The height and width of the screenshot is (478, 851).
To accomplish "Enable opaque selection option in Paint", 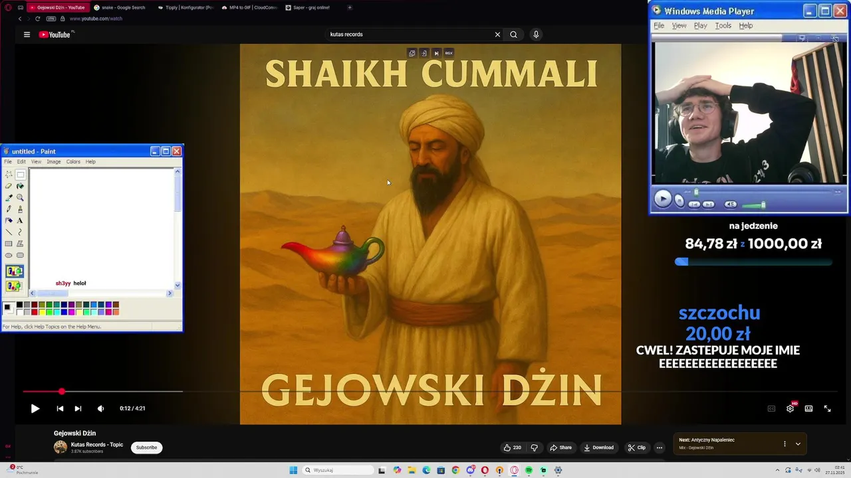I will click(14, 272).
